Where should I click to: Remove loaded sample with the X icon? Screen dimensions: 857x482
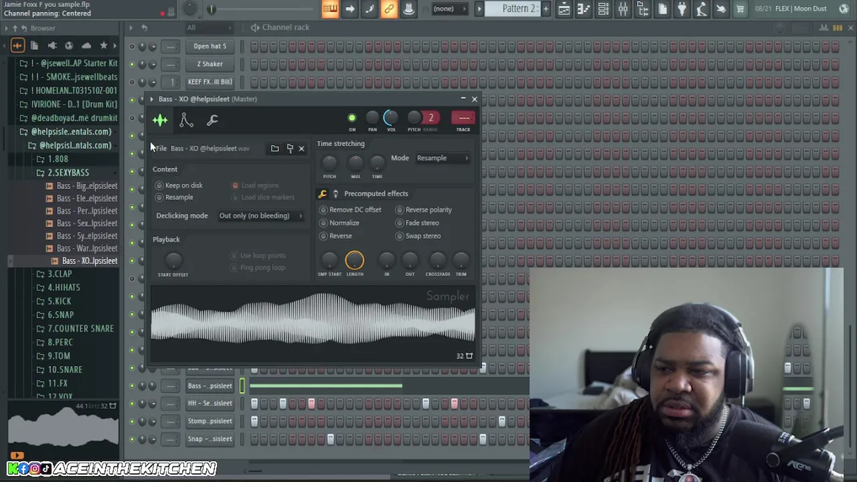(x=301, y=148)
